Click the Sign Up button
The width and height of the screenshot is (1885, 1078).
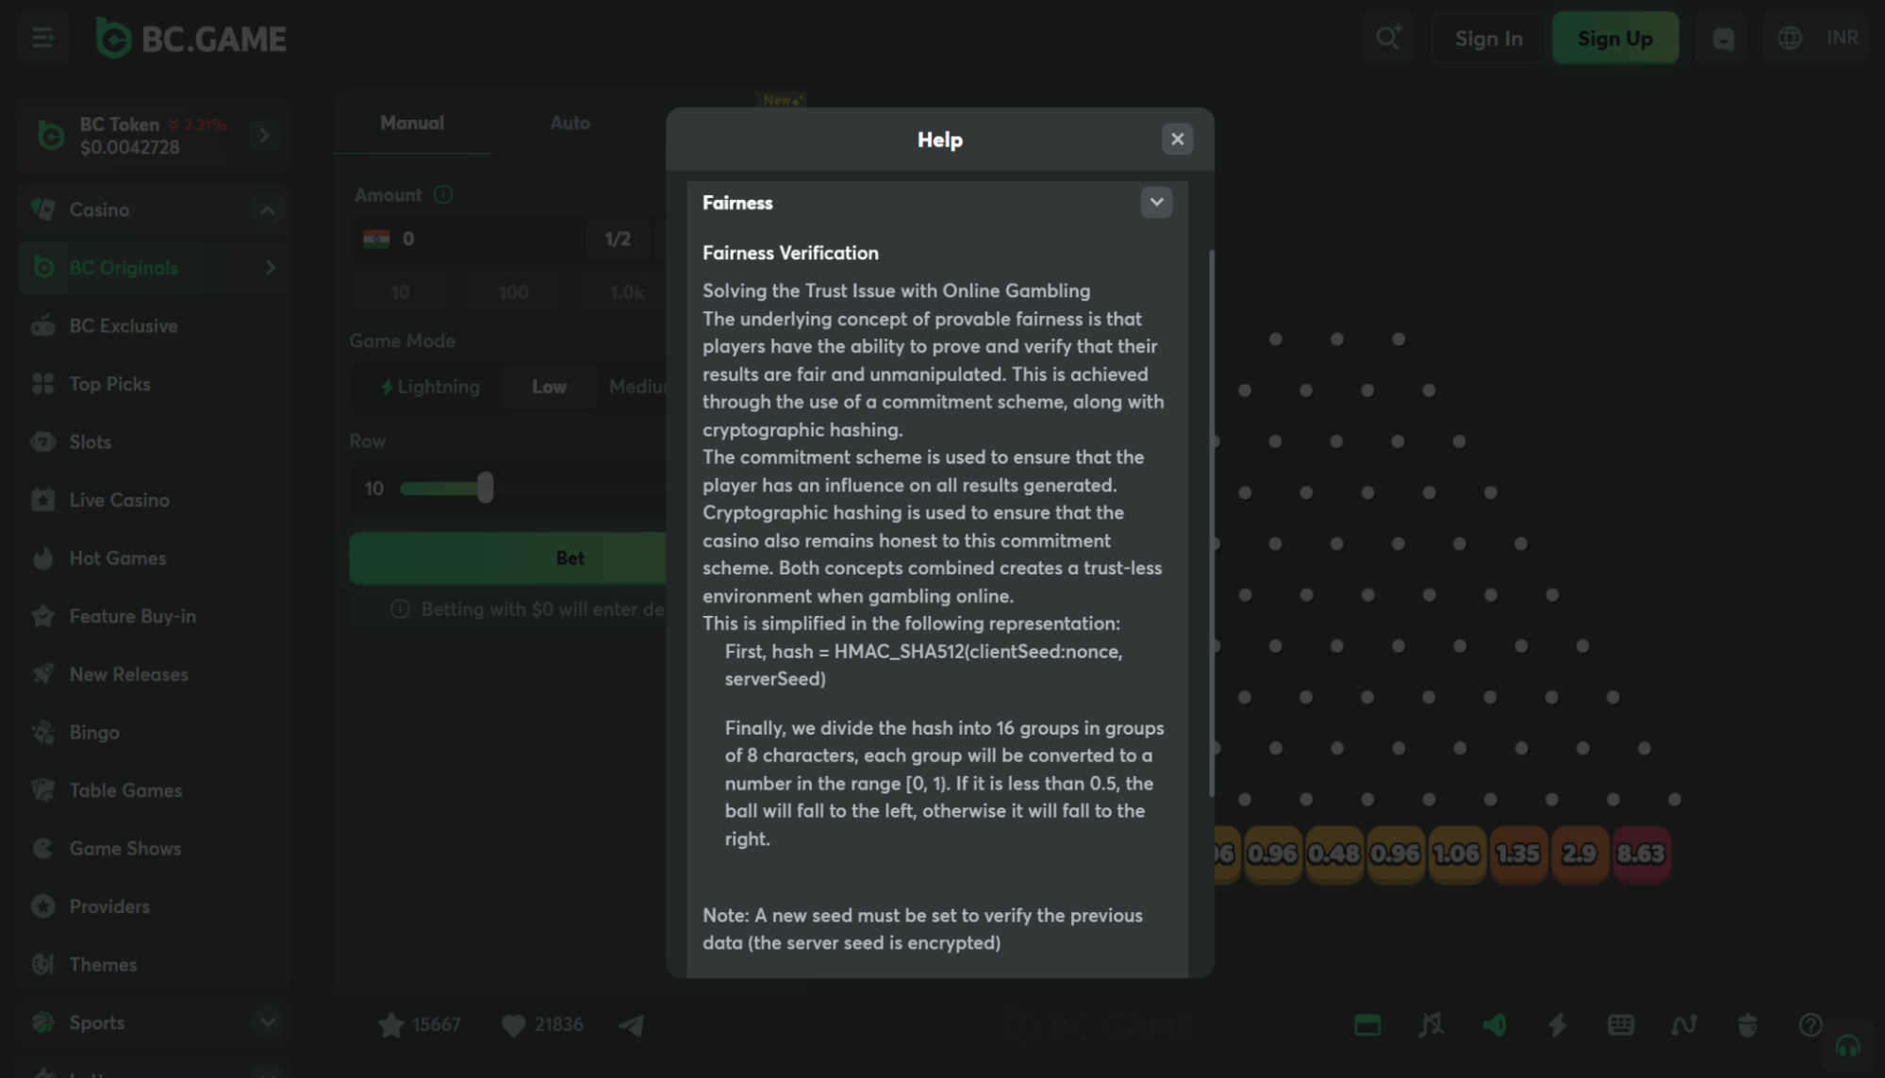pos(1614,38)
